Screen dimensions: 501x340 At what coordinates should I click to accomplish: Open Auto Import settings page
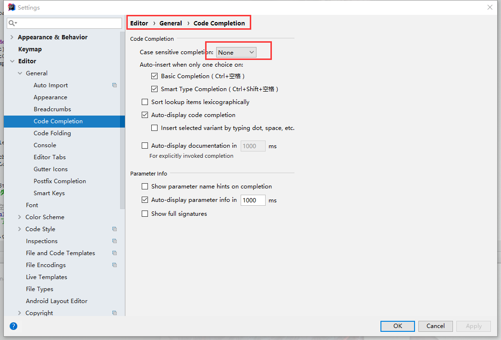coord(51,85)
